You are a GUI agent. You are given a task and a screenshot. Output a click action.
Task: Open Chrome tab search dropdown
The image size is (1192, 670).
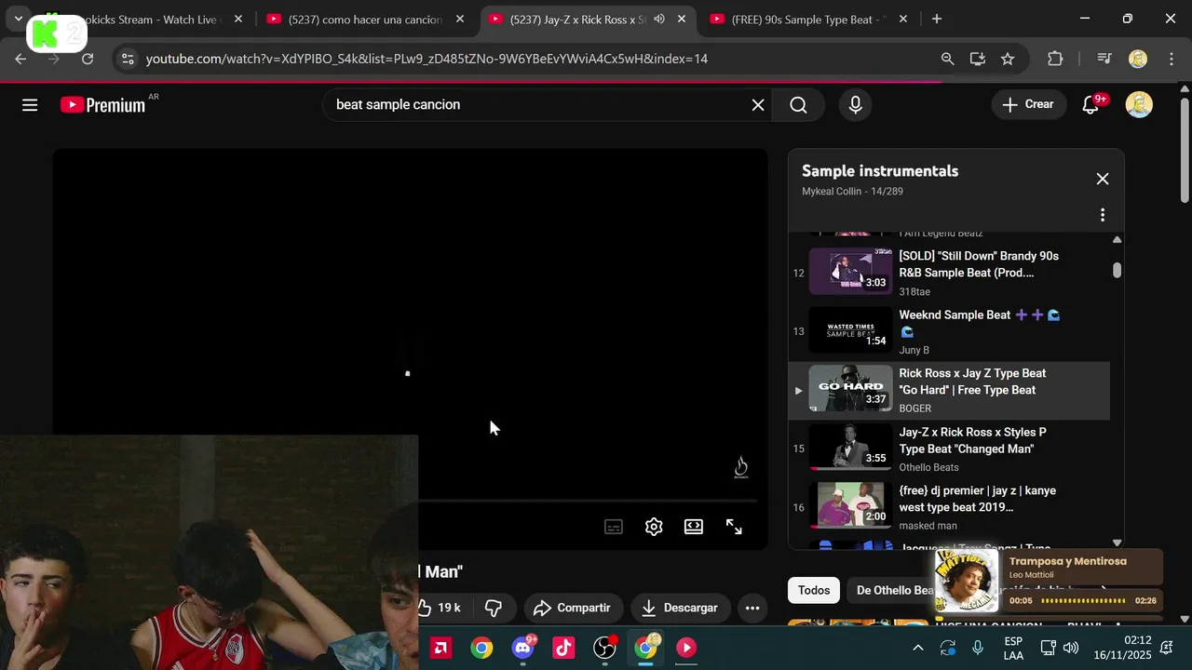[x=18, y=19]
